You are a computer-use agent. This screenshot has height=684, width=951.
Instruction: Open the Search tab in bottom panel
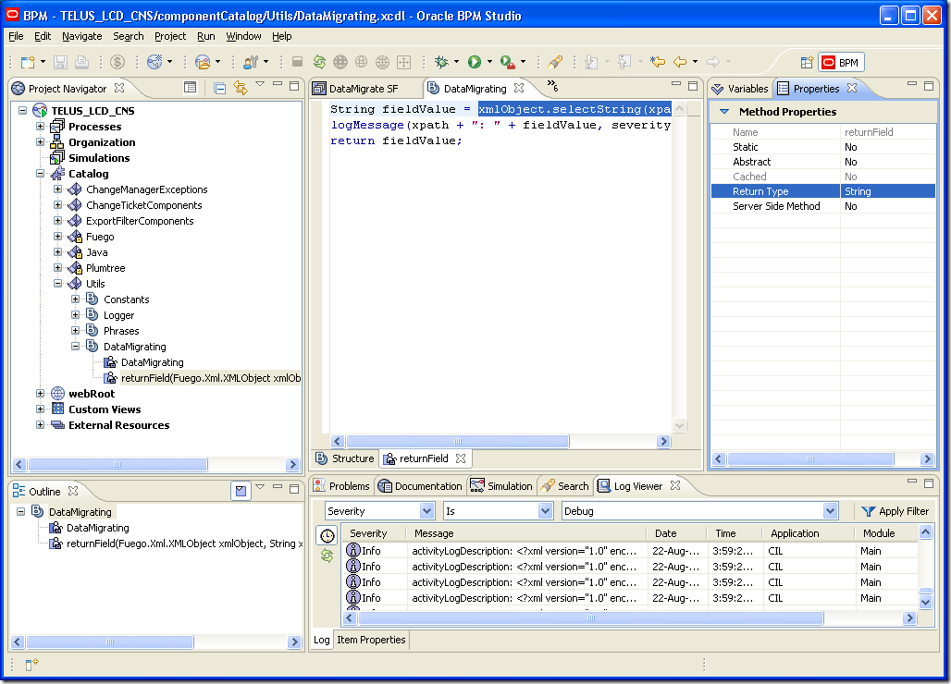click(x=565, y=486)
